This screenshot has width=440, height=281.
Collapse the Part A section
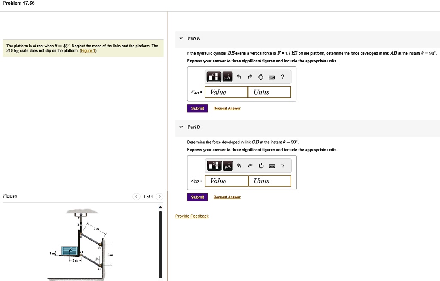click(180, 38)
